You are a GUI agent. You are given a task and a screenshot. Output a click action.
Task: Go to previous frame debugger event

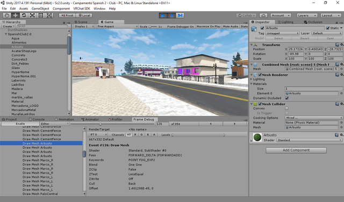211,124
